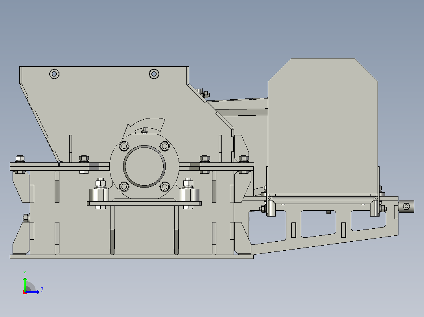
Task: Select the cylindrical end fitting at the far right
Action: tap(406, 206)
